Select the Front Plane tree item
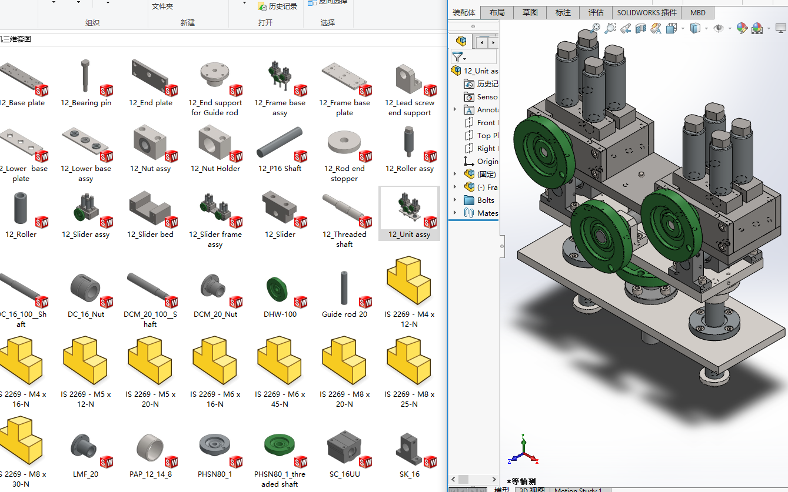The image size is (788, 492). pyautogui.click(x=486, y=122)
